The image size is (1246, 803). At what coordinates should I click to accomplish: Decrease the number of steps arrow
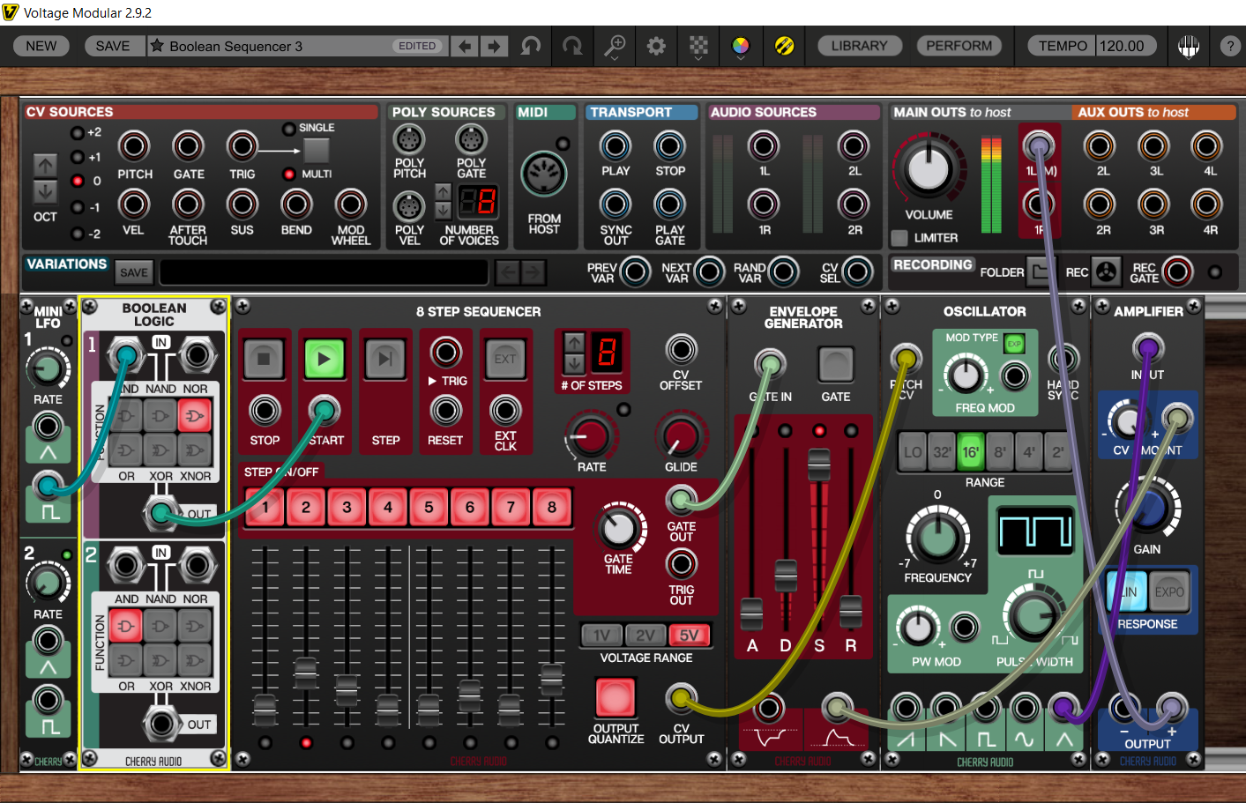574,363
